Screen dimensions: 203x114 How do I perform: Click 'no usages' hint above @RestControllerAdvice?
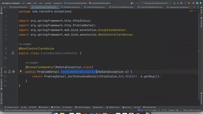pos(25,44)
